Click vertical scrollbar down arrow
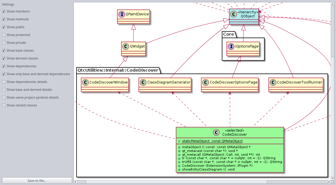336x185 pixels. pos(333,178)
